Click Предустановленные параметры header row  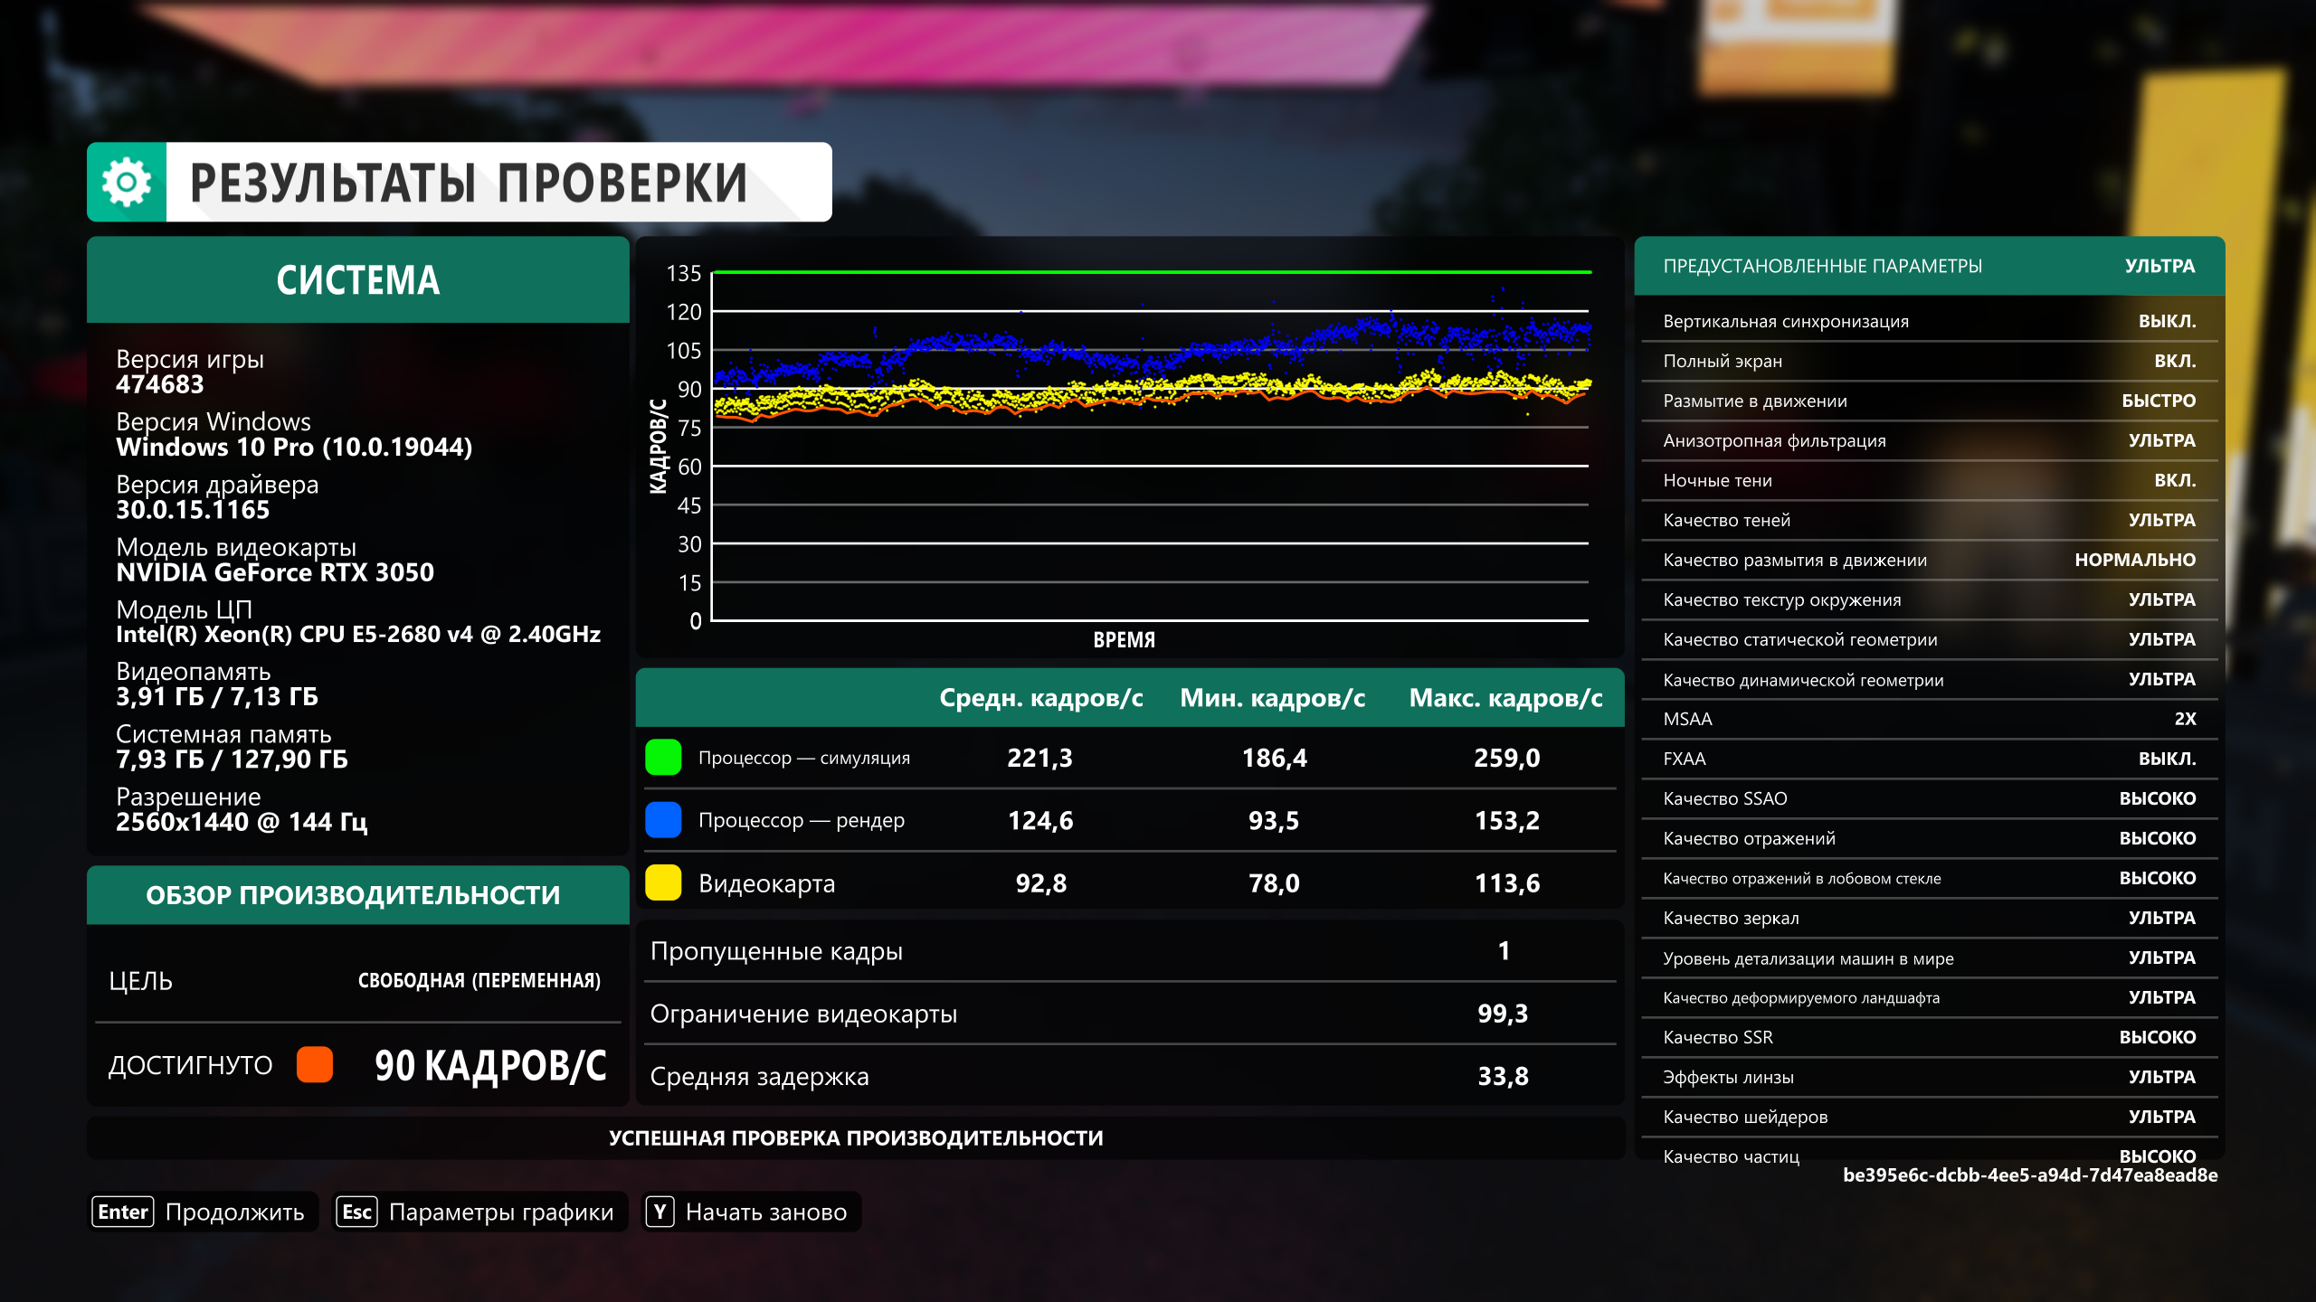(x=1929, y=266)
